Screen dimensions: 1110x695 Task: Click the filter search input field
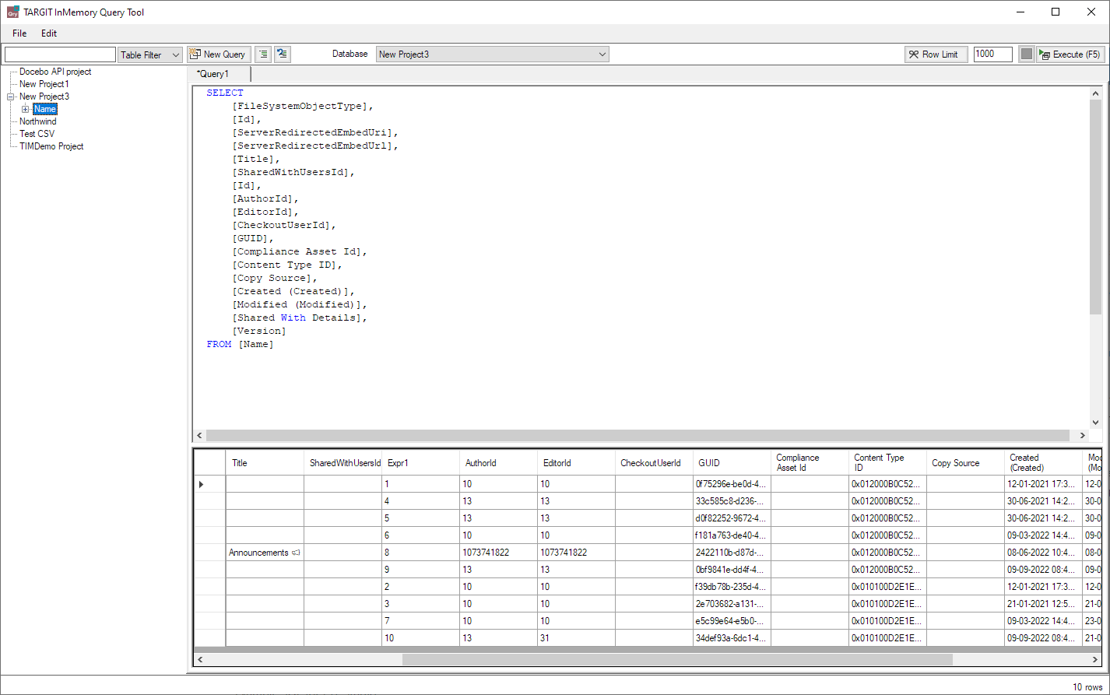[60, 54]
